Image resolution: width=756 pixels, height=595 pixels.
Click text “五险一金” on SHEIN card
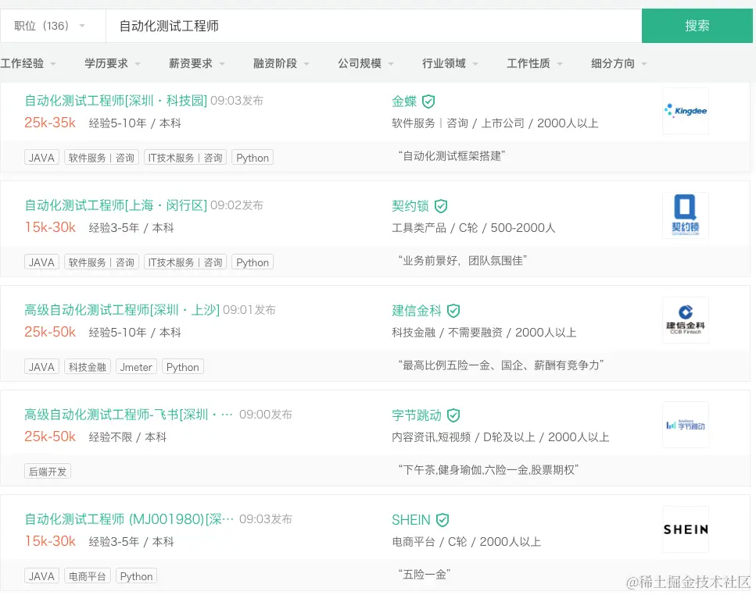pos(425,574)
